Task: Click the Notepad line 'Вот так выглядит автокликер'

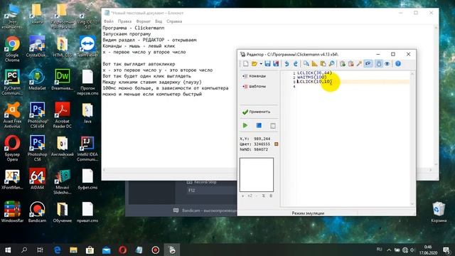Action: click(x=139, y=64)
